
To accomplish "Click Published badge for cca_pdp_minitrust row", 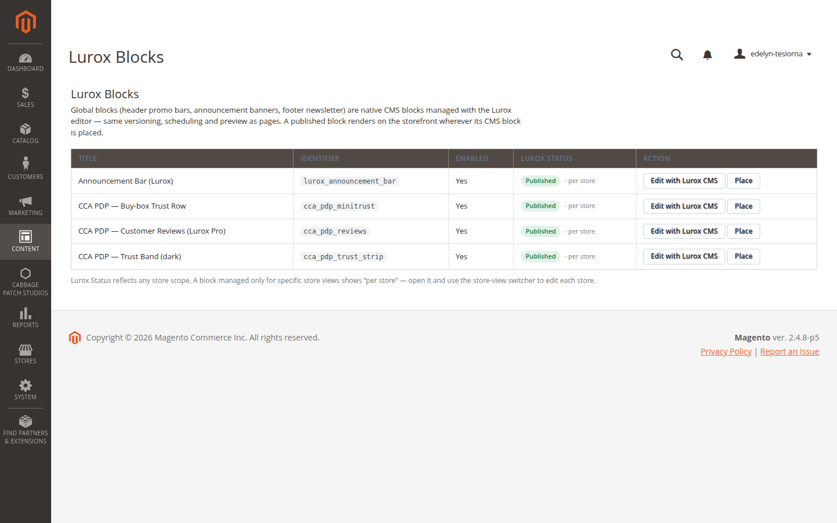I will tap(541, 206).
